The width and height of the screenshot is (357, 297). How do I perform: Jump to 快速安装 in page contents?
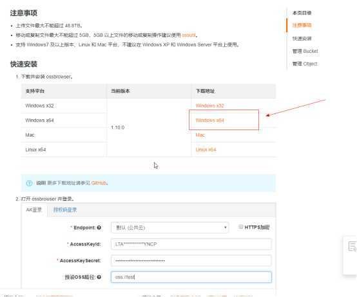pos(302,39)
